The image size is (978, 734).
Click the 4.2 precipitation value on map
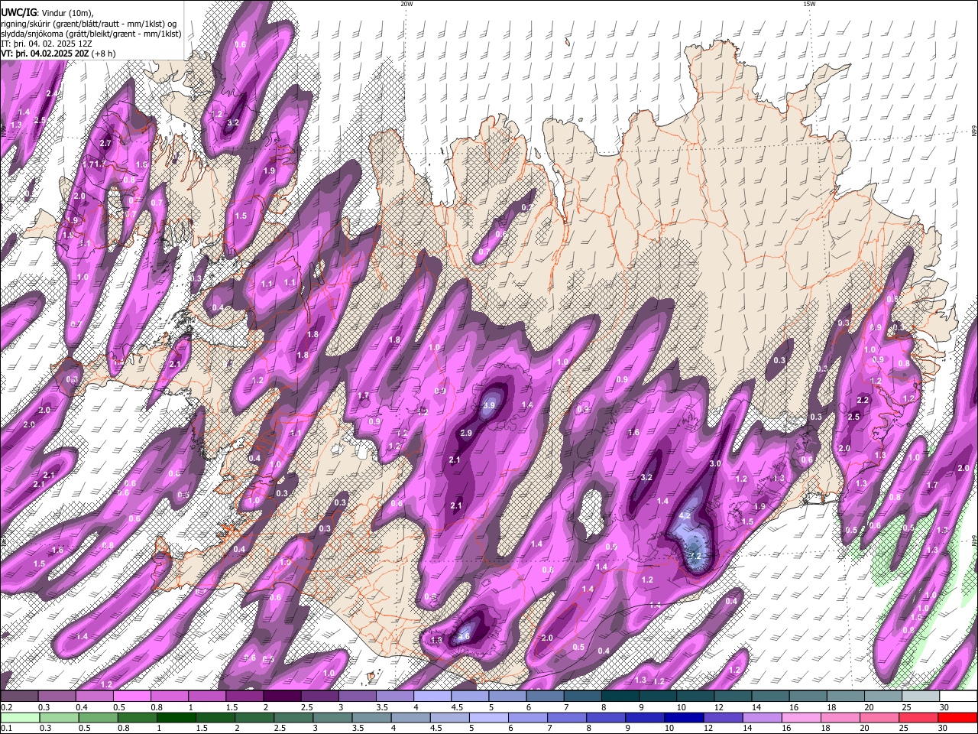tap(685, 516)
